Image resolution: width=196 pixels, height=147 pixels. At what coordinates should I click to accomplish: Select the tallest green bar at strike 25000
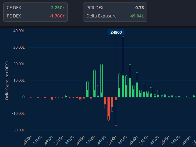point(123,67)
